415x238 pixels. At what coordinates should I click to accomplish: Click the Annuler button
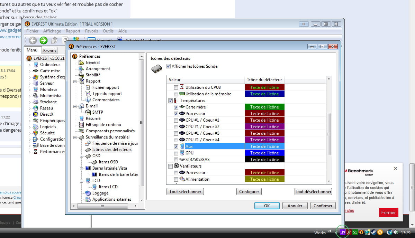(x=295, y=206)
